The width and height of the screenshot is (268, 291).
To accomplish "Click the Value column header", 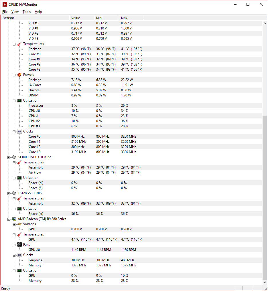I will pyautogui.click(x=82, y=18).
